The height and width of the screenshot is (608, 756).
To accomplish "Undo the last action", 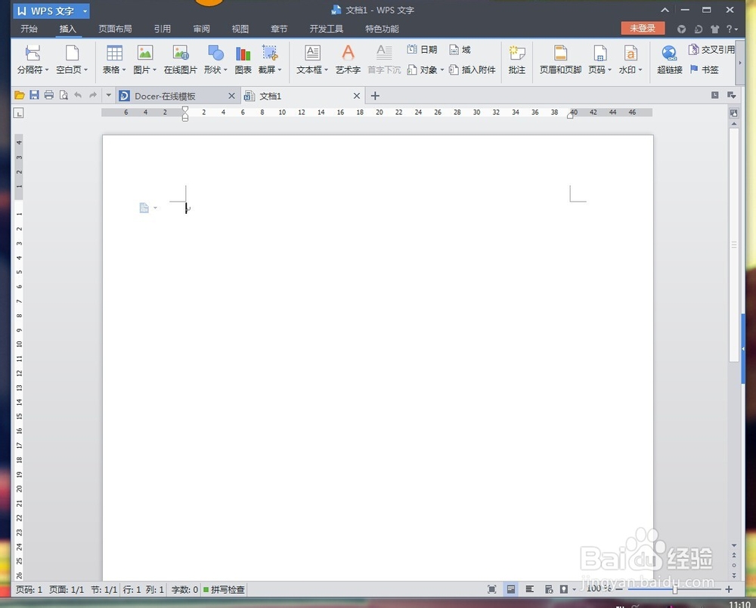I will pyautogui.click(x=78, y=95).
